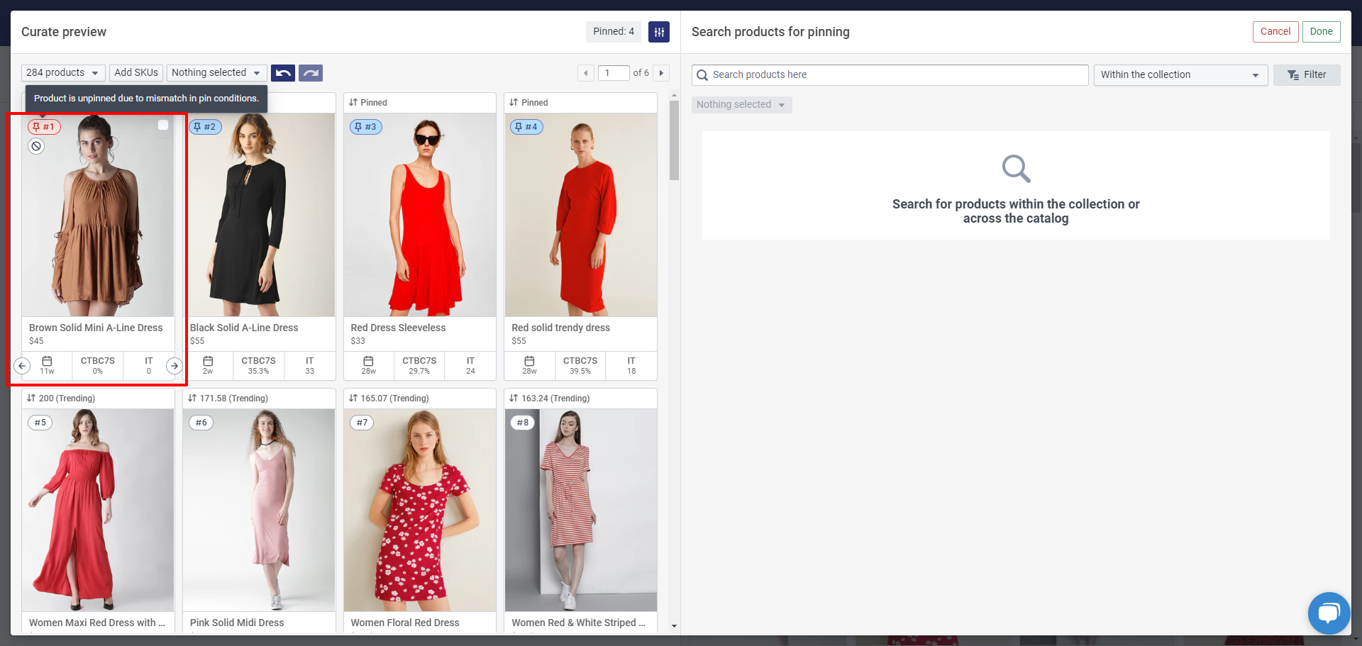Image resolution: width=1362 pixels, height=646 pixels.
Task: Click the Filter button
Action: (1307, 75)
